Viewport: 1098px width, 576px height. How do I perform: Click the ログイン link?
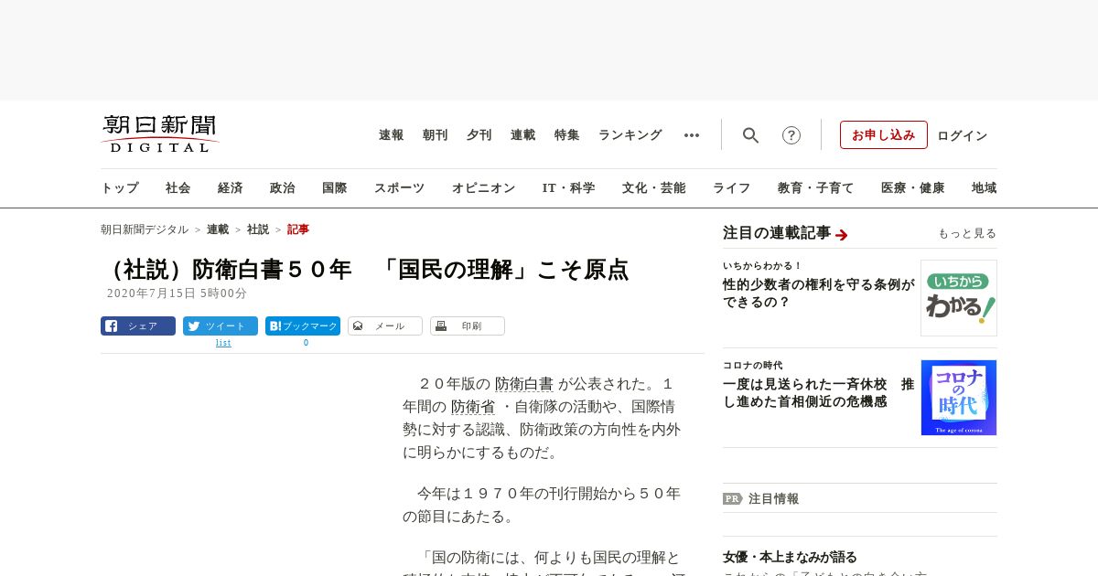963,135
